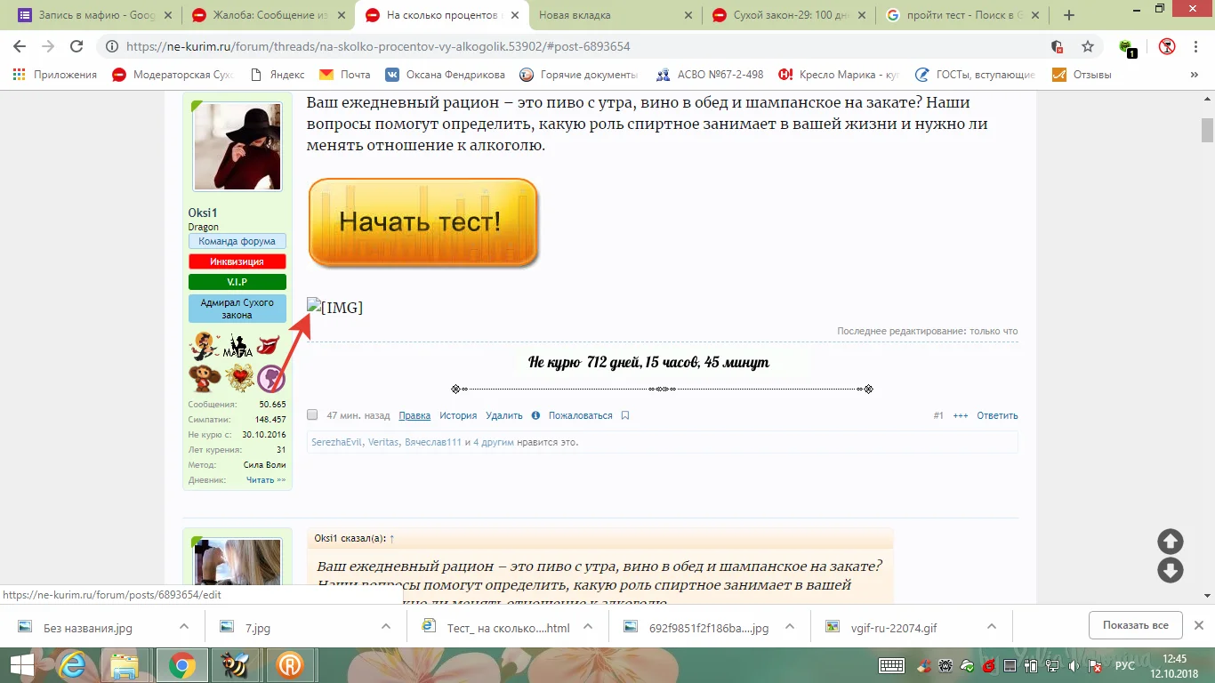Click the Команда форума badge
The width and height of the screenshot is (1215, 683).
click(x=237, y=241)
